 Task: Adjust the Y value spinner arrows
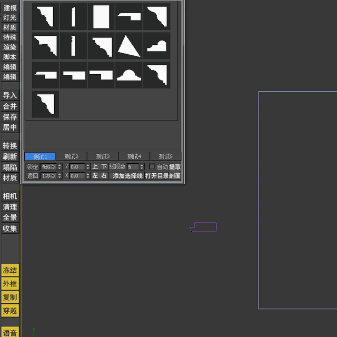pos(88,167)
